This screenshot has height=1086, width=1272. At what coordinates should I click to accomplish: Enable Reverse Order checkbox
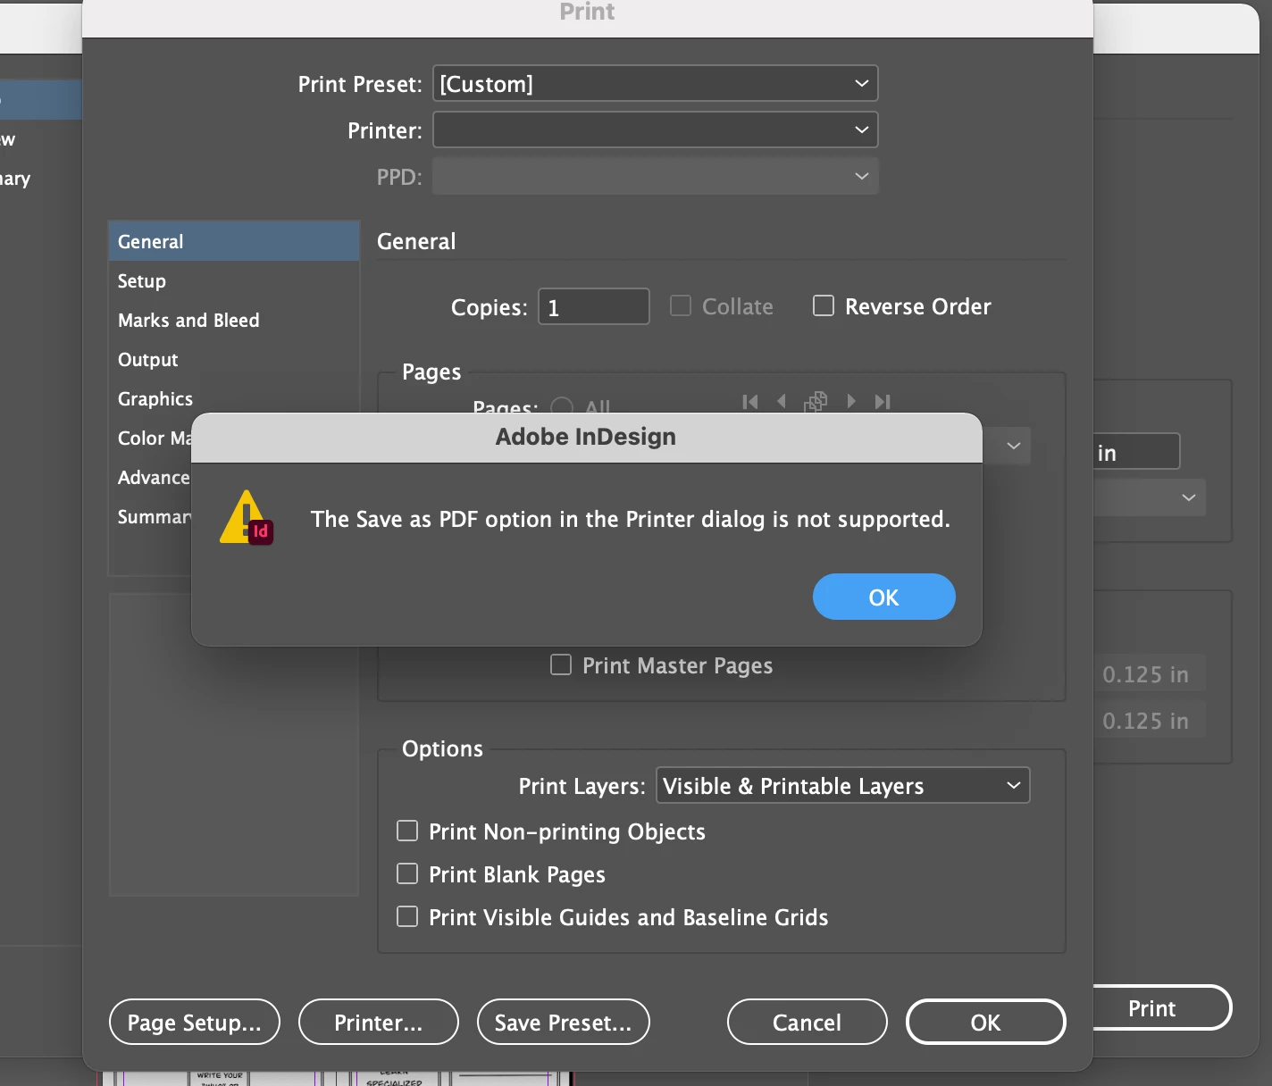pos(824,306)
